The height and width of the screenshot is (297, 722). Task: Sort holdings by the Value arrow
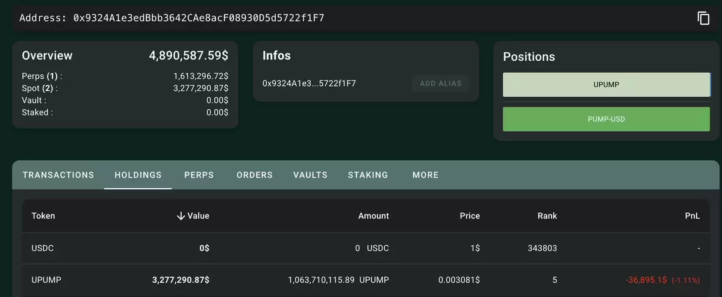click(181, 216)
